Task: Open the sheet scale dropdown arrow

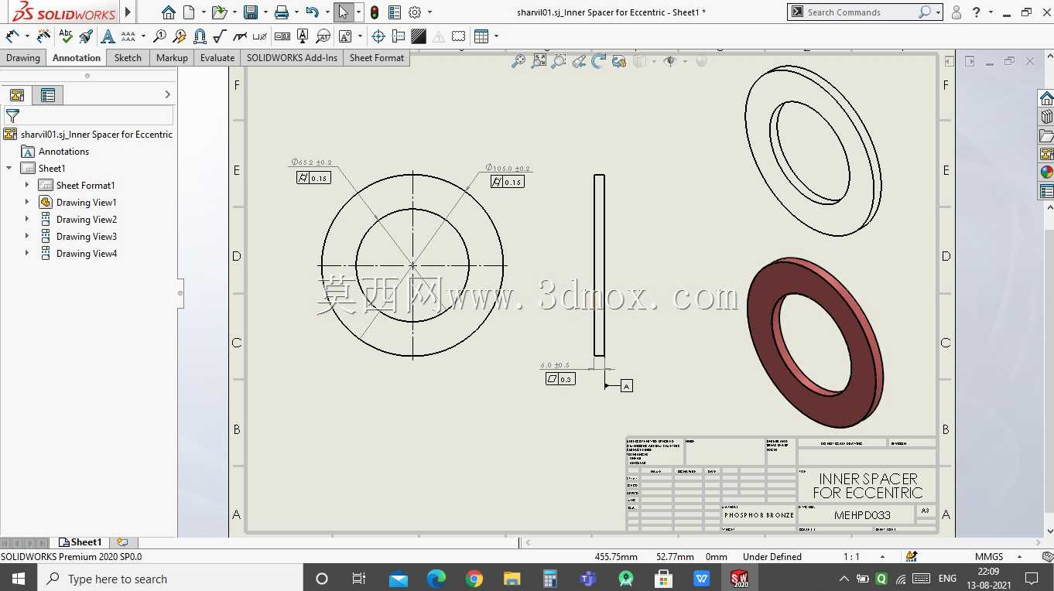Action: coord(882,557)
